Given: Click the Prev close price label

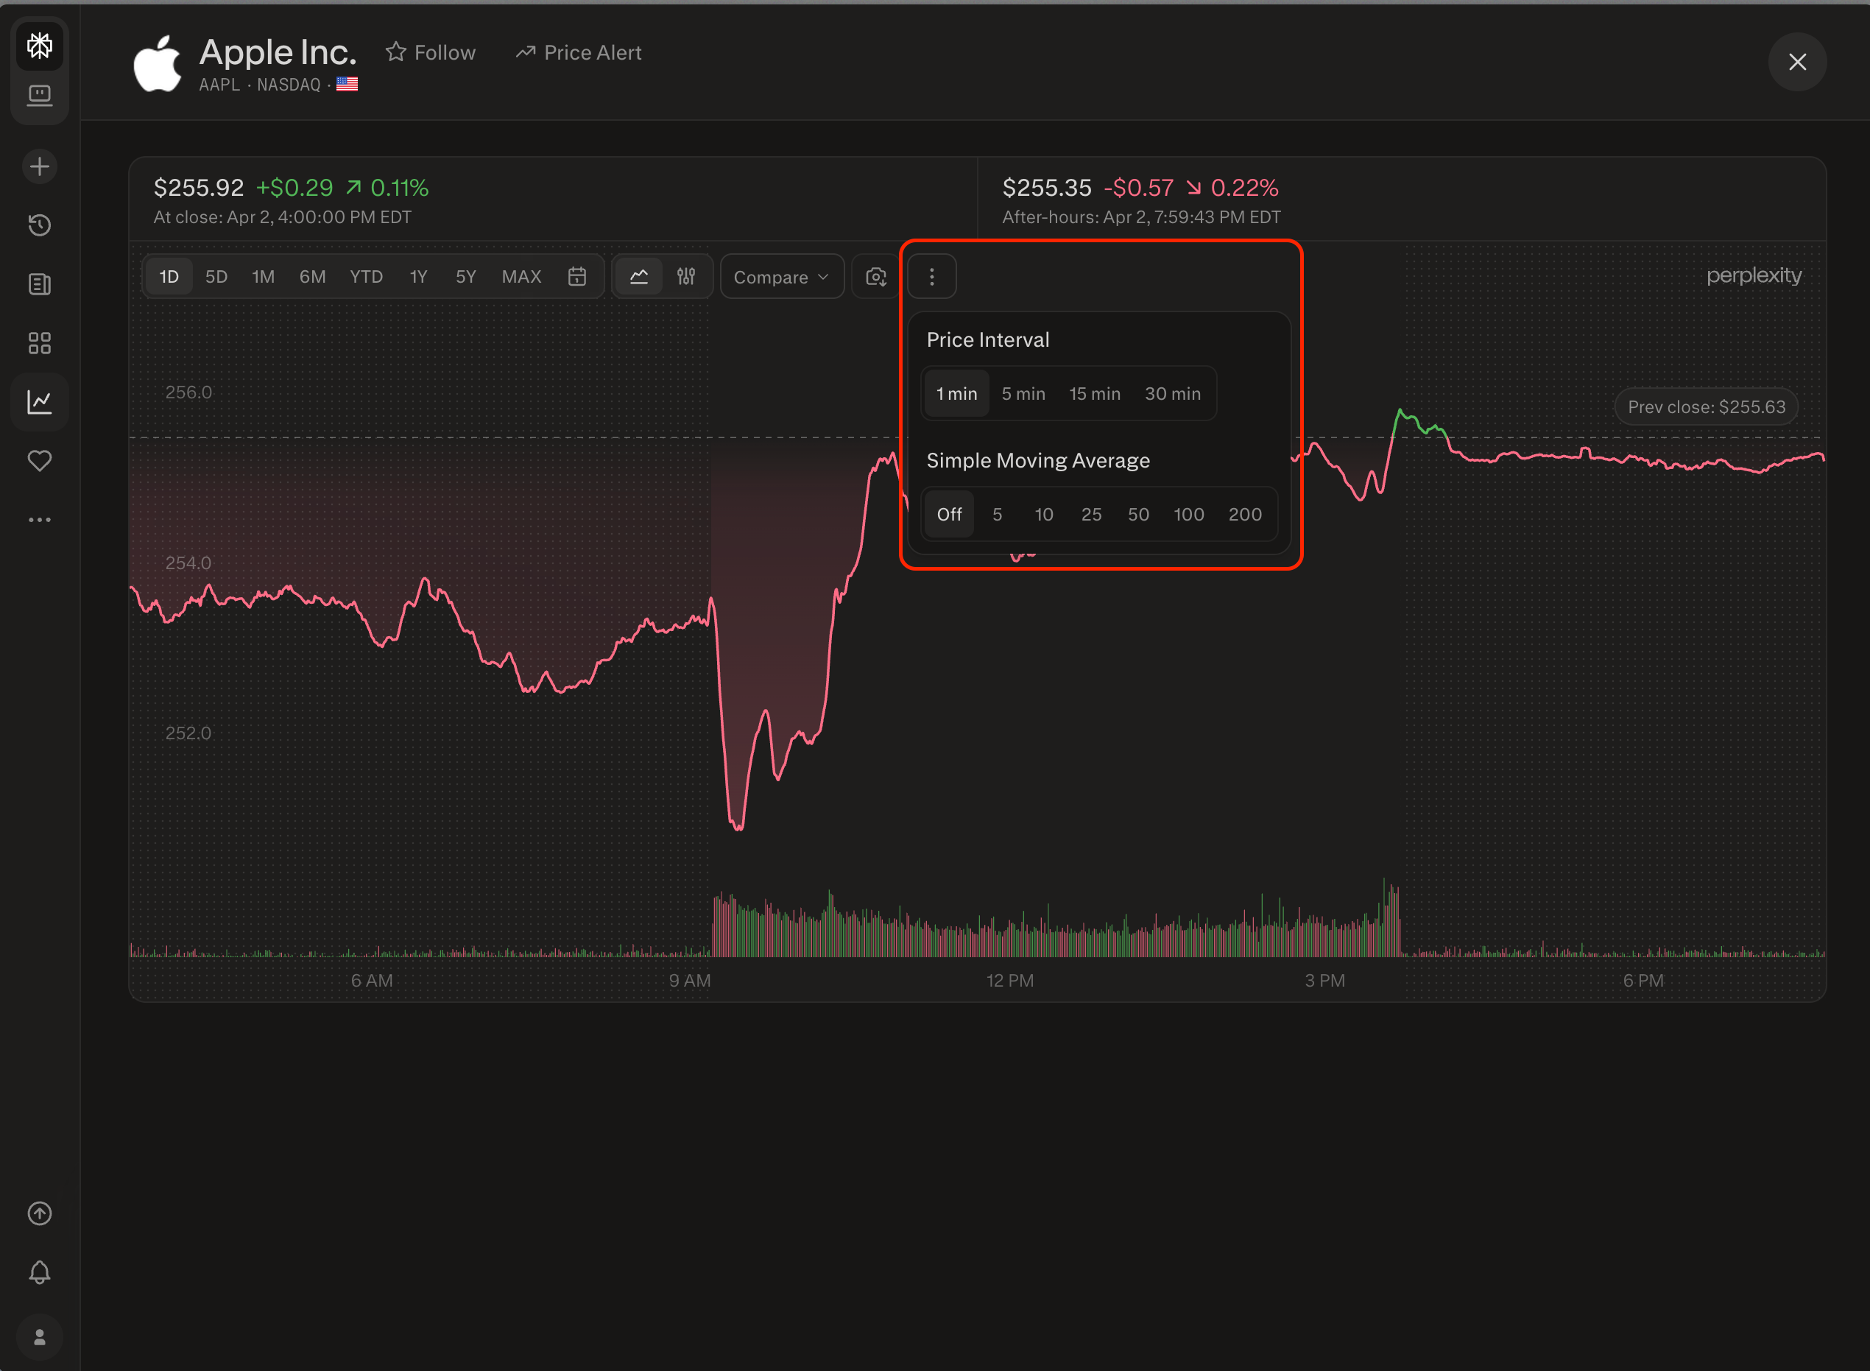Looking at the screenshot, I should coord(1705,406).
